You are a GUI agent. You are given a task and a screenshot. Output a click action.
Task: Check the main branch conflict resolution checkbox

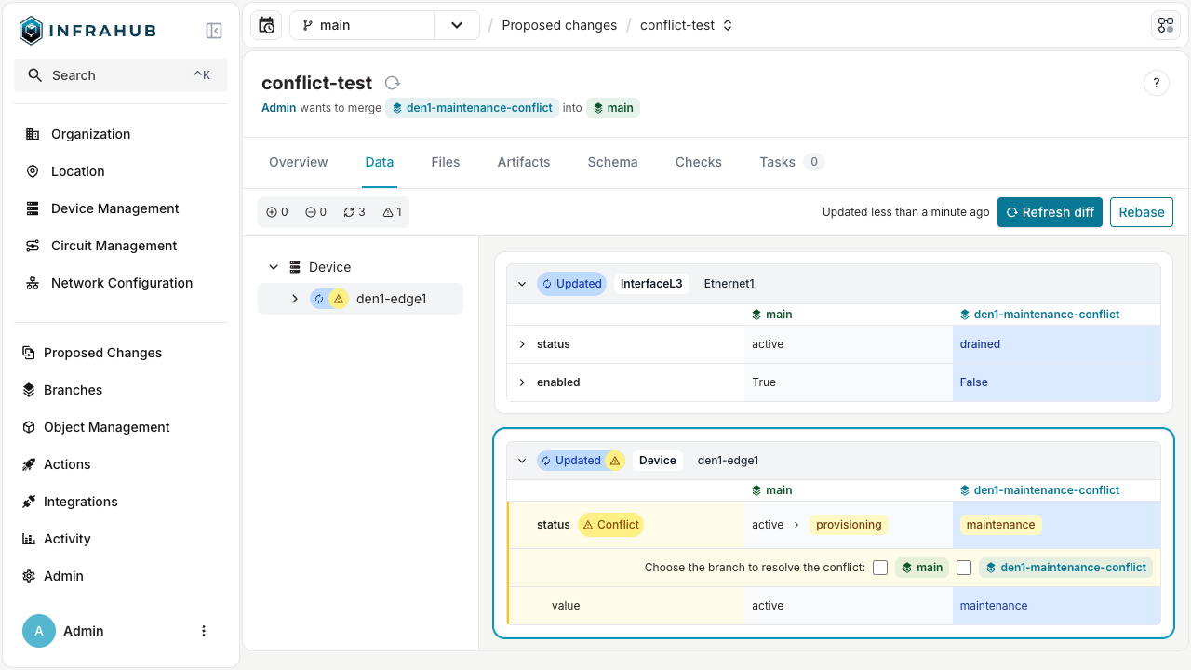click(x=880, y=567)
